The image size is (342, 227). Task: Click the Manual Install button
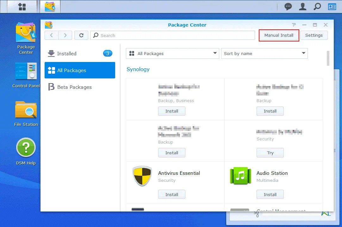click(x=279, y=35)
